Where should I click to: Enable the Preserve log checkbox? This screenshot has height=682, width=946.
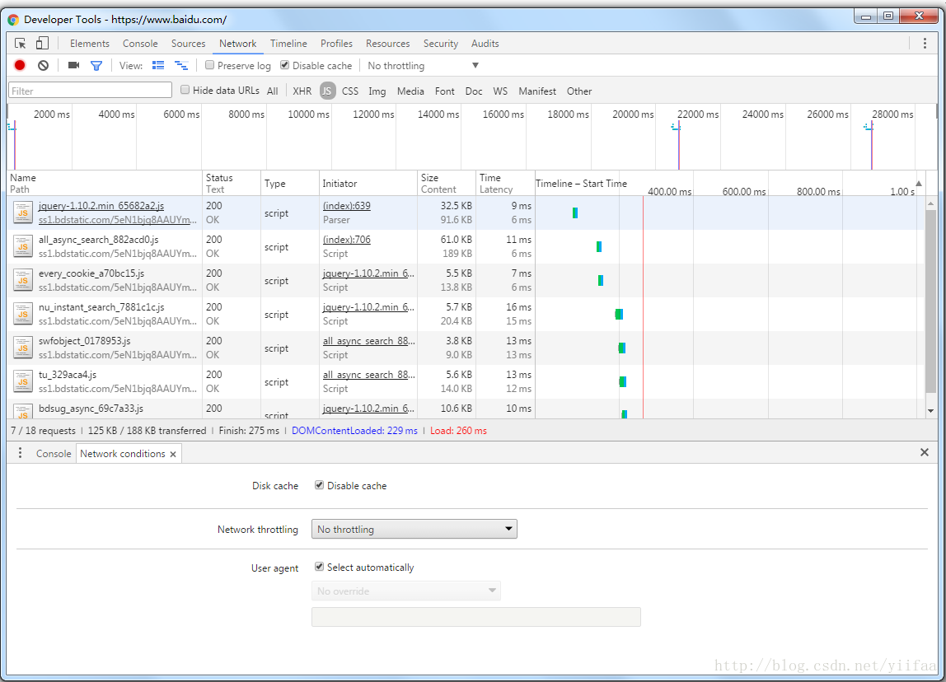(x=209, y=64)
